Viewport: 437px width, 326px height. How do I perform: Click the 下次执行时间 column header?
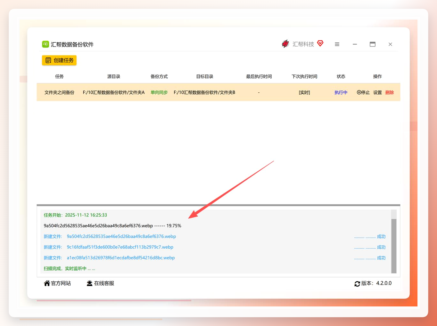304,76
